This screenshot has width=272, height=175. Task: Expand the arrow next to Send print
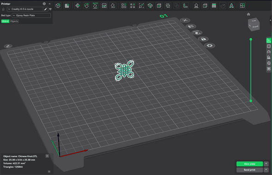(266, 170)
